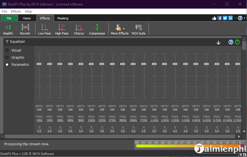Toggle the Equalizer power button
This screenshot has width=247, height=157.
click(237, 42)
